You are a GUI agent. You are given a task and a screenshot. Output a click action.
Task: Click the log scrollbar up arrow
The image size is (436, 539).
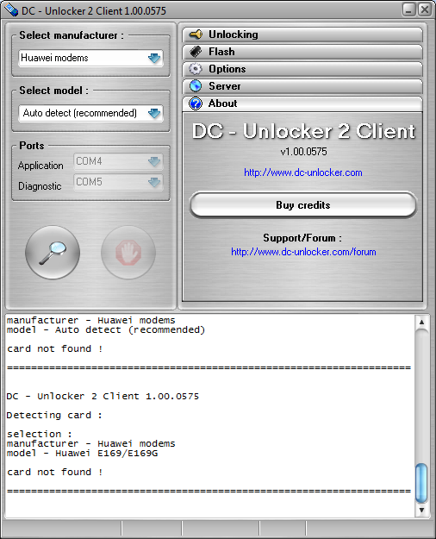421,323
